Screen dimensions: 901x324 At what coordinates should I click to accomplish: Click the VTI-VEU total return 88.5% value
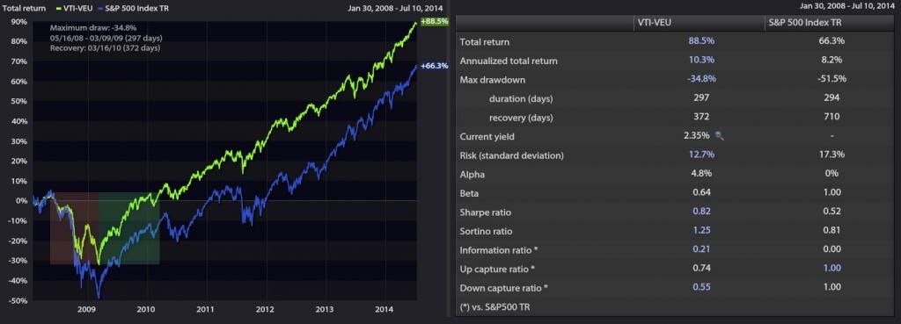click(x=701, y=42)
